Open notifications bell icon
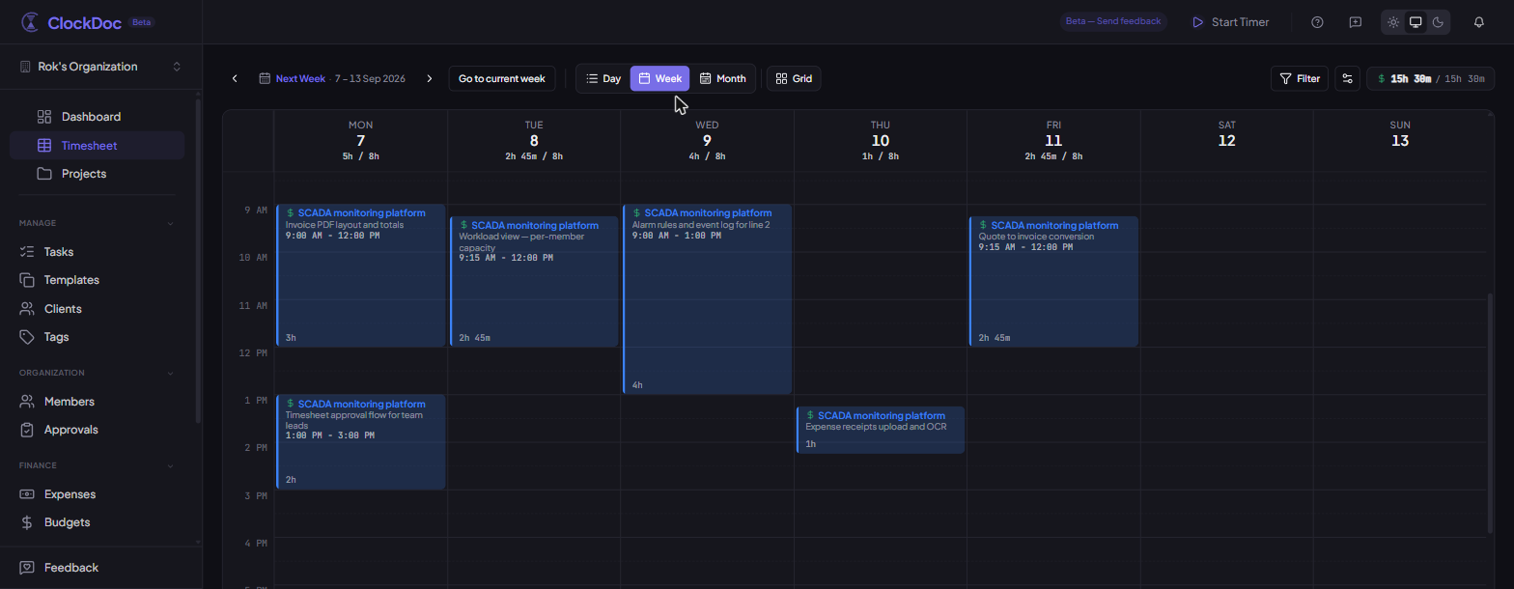 [1478, 22]
